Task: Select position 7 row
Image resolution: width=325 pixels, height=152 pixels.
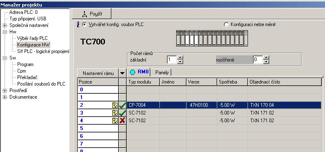Action: [98, 143]
